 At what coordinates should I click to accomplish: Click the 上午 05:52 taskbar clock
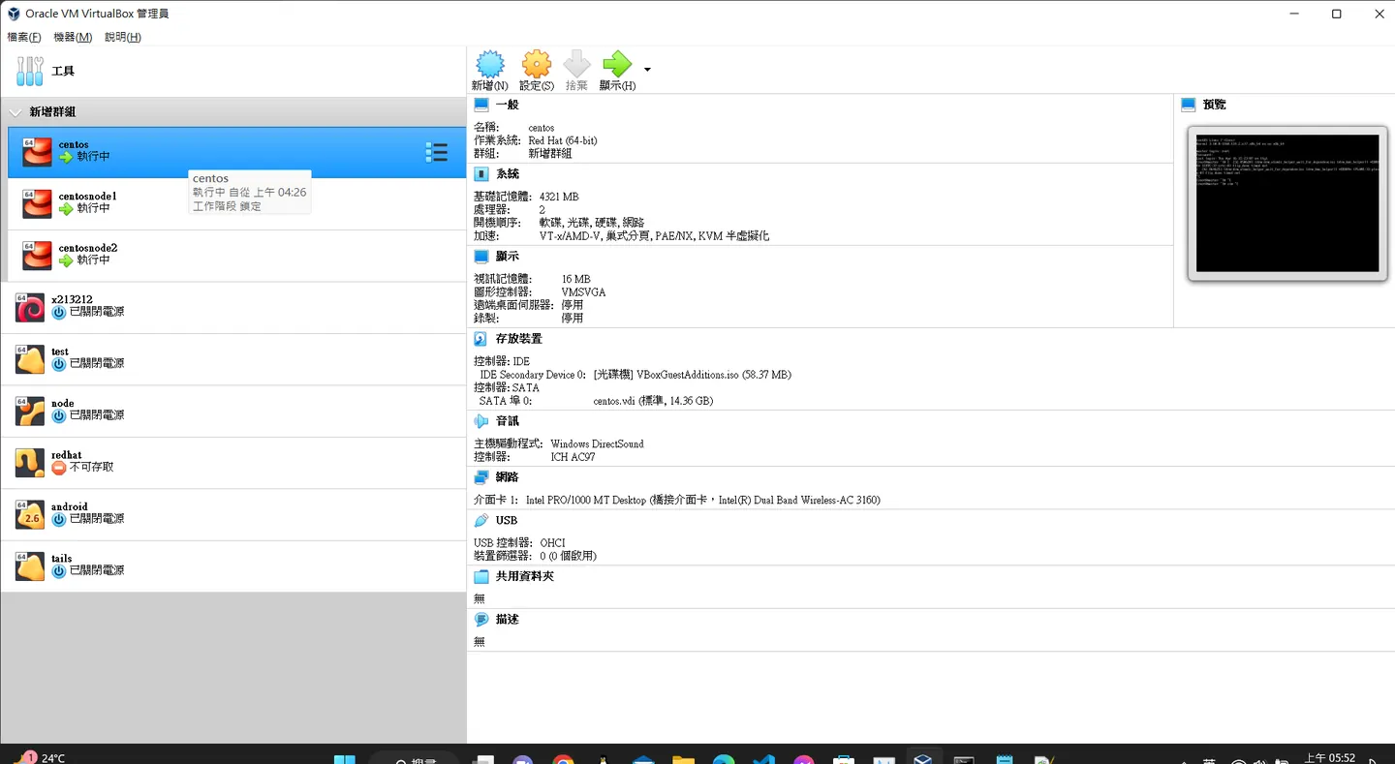[x=1329, y=758]
